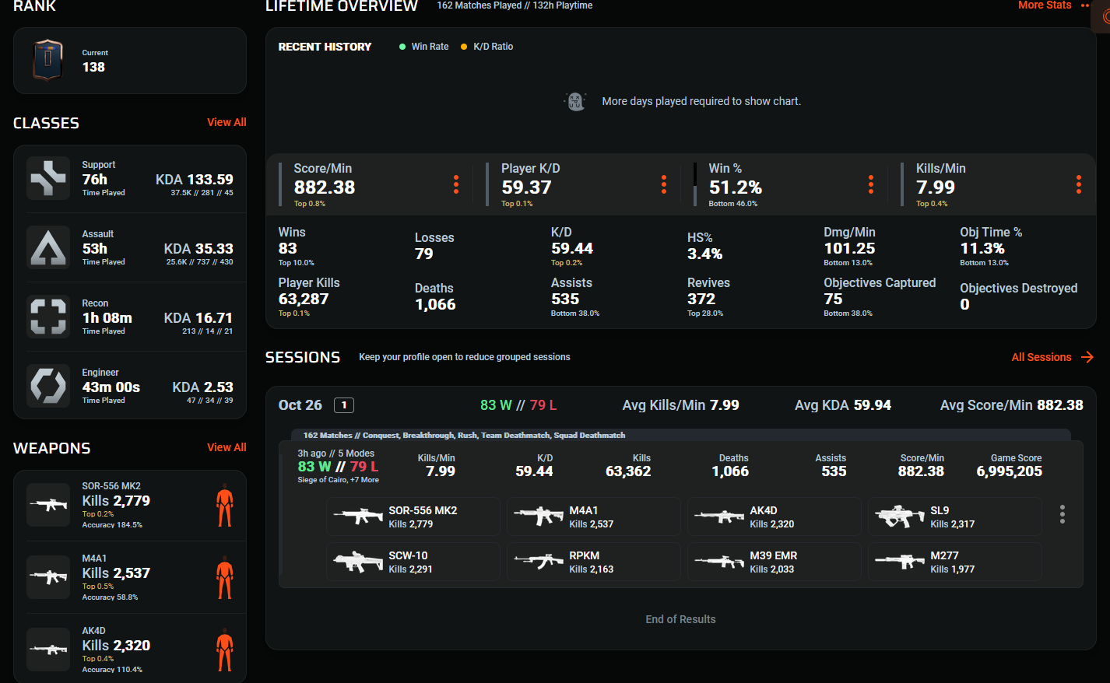Click the SOR-556 MK2 icon in Weapons list
This screenshot has height=683, width=1110.
click(x=48, y=505)
